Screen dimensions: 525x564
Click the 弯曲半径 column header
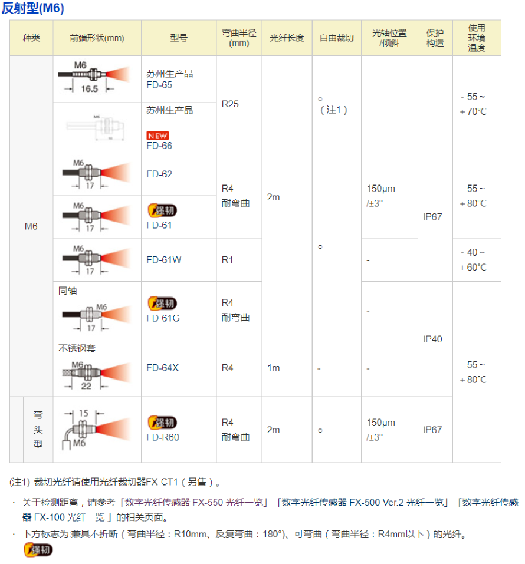click(239, 38)
